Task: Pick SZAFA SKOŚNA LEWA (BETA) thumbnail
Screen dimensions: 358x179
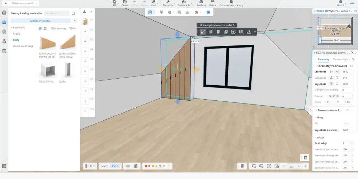Action: tap(67, 43)
